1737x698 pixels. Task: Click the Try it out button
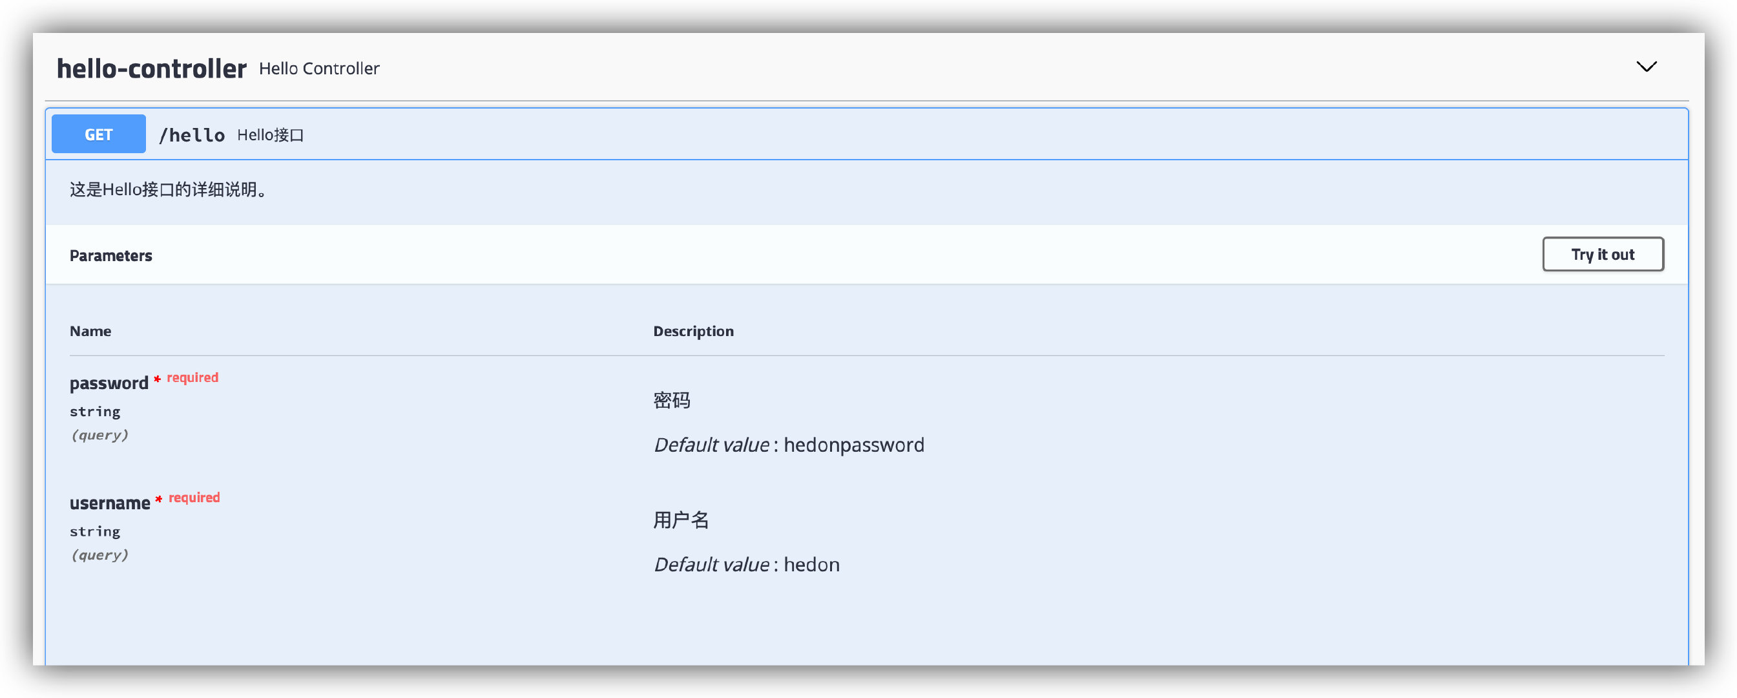tap(1602, 254)
